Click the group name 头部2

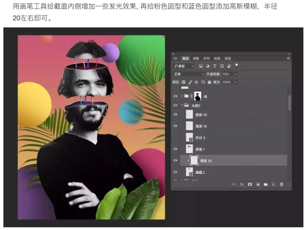tap(196, 106)
